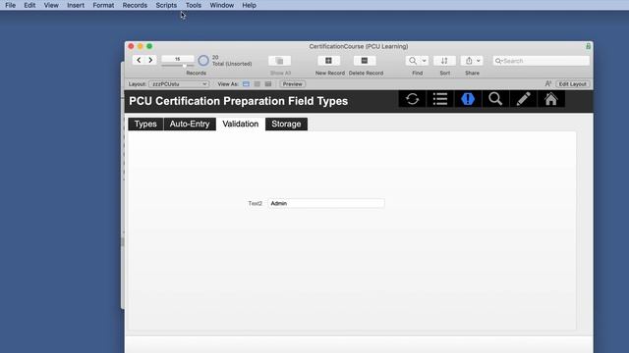Open the Help menu

point(249,5)
